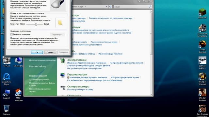The height and width of the screenshot is (117, 209).
Task: Focus the Поиск search field
Action: pos(131,6)
